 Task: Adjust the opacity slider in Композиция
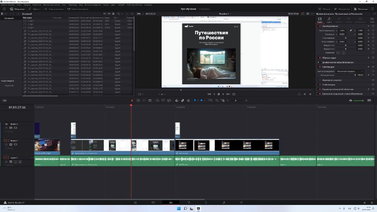pos(346,75)
